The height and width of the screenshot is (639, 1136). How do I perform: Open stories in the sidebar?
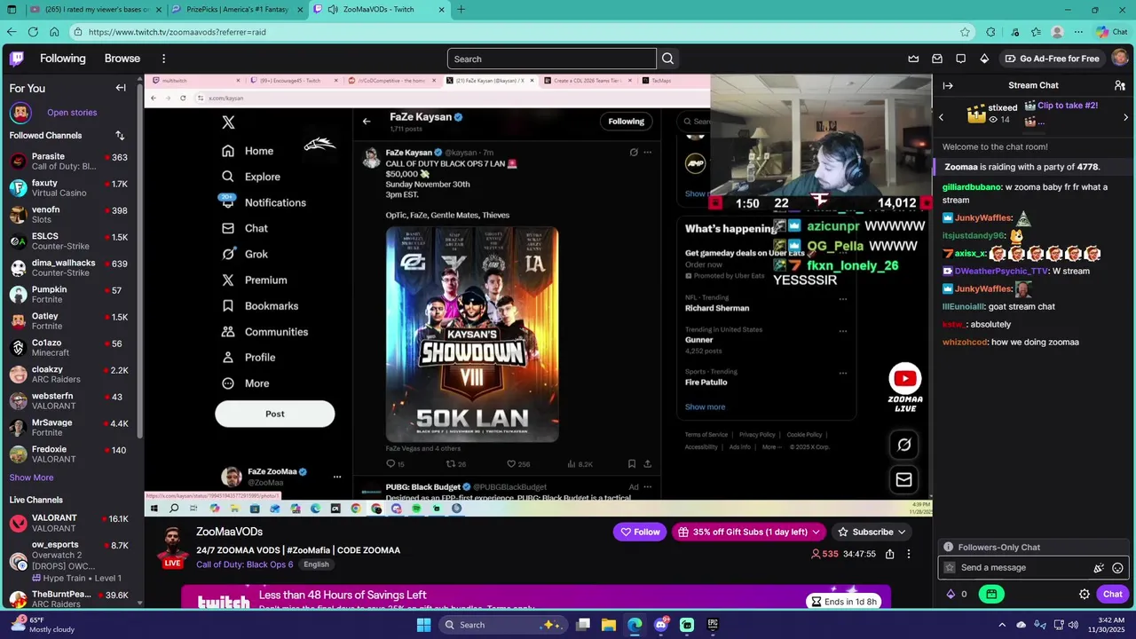click(x=72, y=113)
